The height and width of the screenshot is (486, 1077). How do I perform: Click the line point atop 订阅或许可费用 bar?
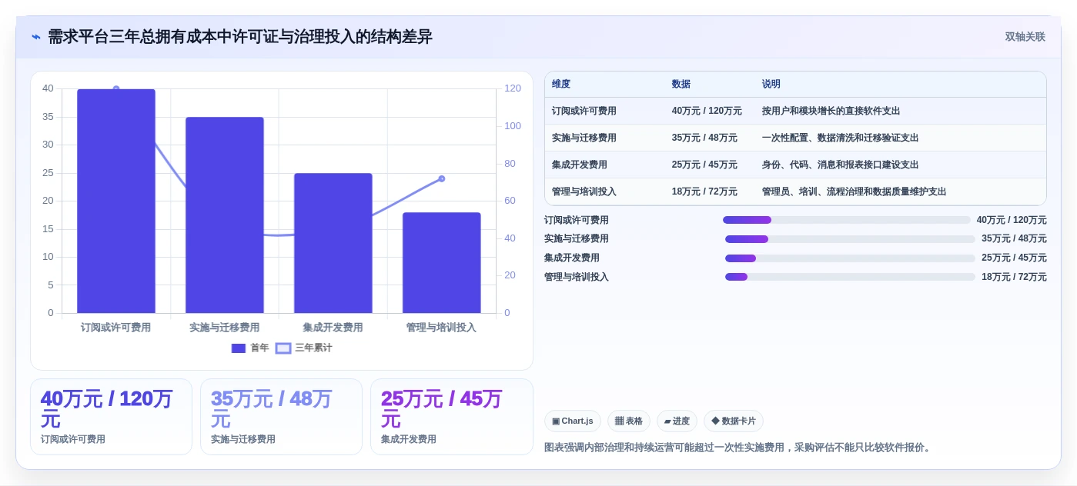(x=116, y=89)
